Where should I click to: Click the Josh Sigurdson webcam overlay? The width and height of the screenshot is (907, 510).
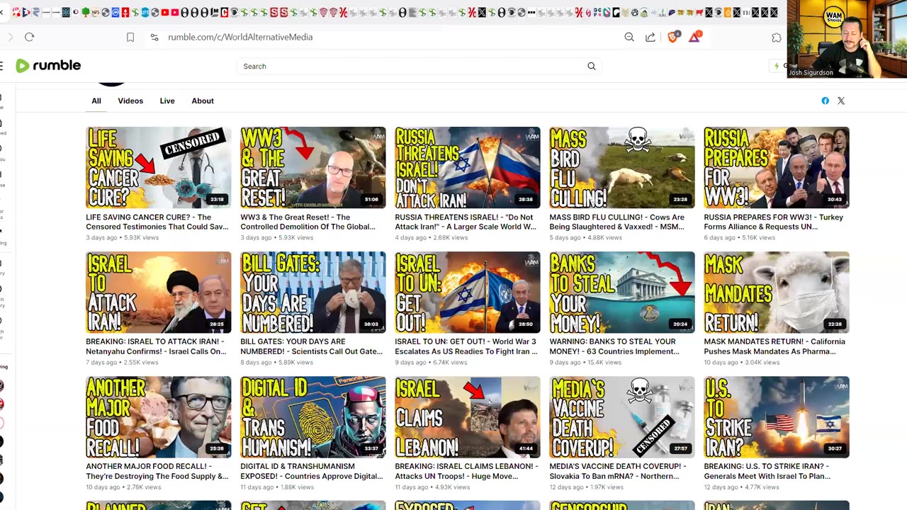847,39
